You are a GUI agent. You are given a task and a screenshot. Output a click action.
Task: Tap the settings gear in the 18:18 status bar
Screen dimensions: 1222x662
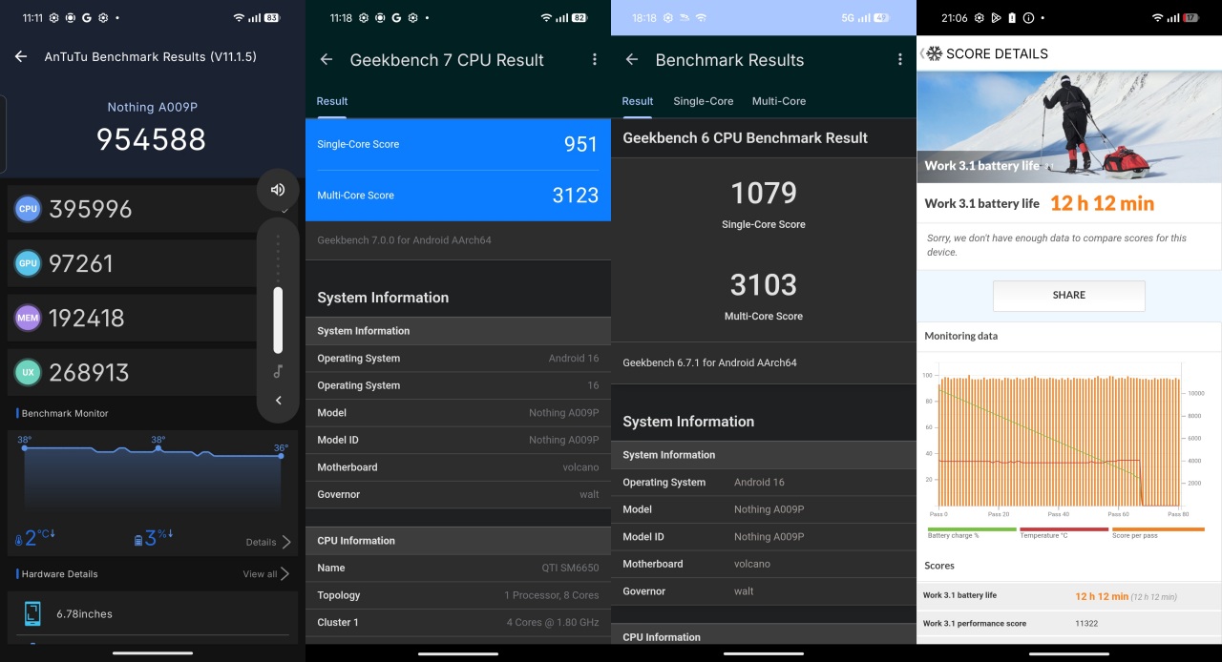pos(668,18)
